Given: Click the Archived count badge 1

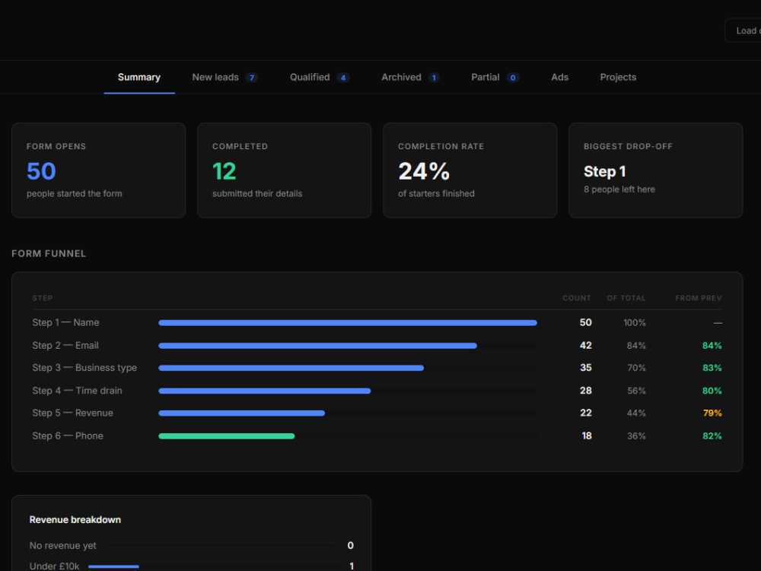Looking at the screenshot, I should [x=434, y=78].
